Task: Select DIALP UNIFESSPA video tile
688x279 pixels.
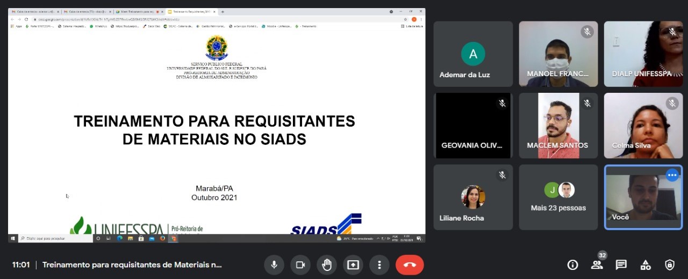Action: [x=643, y=54]
